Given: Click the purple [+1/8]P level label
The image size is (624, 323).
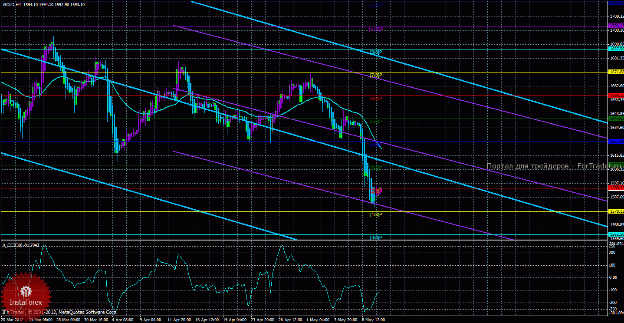Looking at the screenshot, I should (x=376, y=29).
